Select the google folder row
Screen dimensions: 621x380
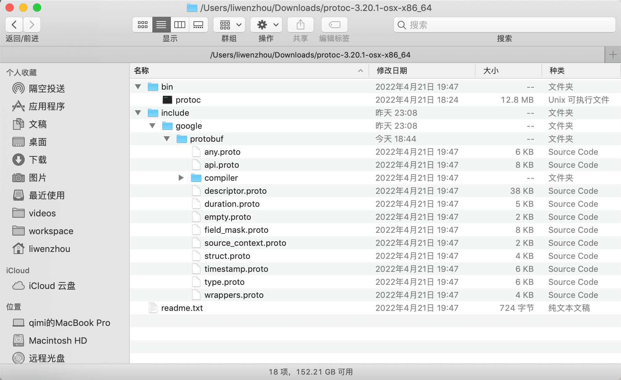tap(375, 126)
